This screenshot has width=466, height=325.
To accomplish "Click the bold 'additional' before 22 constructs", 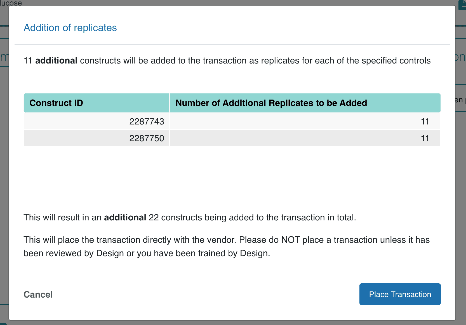I will (x=125, y=218).
